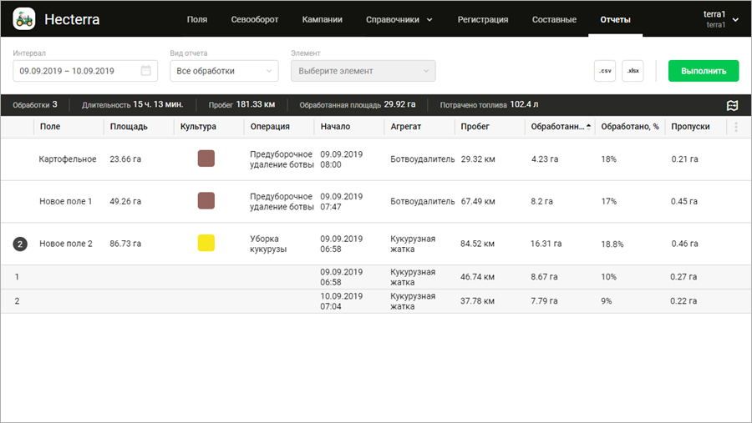Go to the Севооборот tab
The image size is (752, 423).
click(255, 19)
